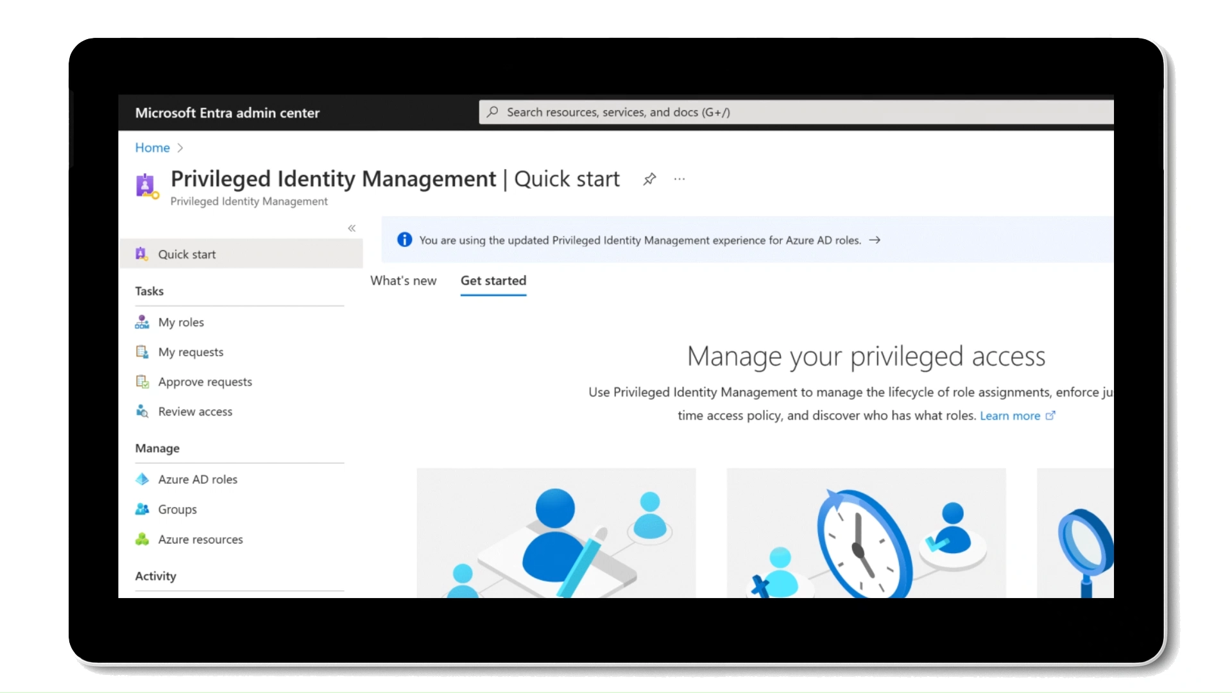The height and width of the screenshot is (693, 1232).
Task: Open the ellipsis more options menu
Action: pyautogui.click(x=680, y=179)
